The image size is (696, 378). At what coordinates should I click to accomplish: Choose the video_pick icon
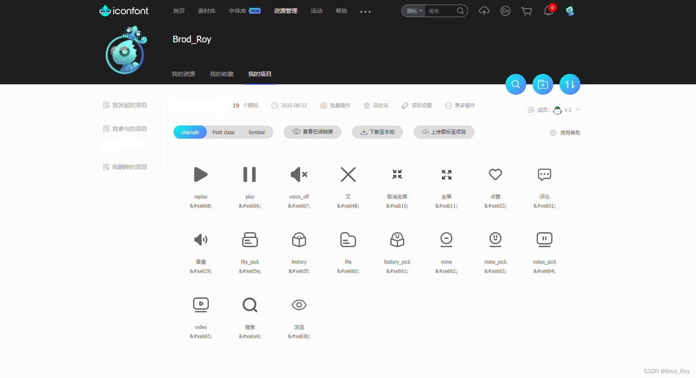545,240
